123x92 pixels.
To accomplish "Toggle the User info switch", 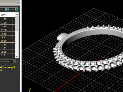I will (16, 9).
